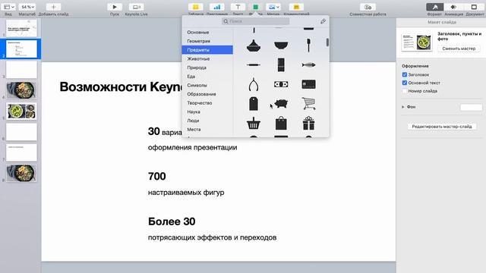
Task: Click the shapes search field
Action: point(256,21)
